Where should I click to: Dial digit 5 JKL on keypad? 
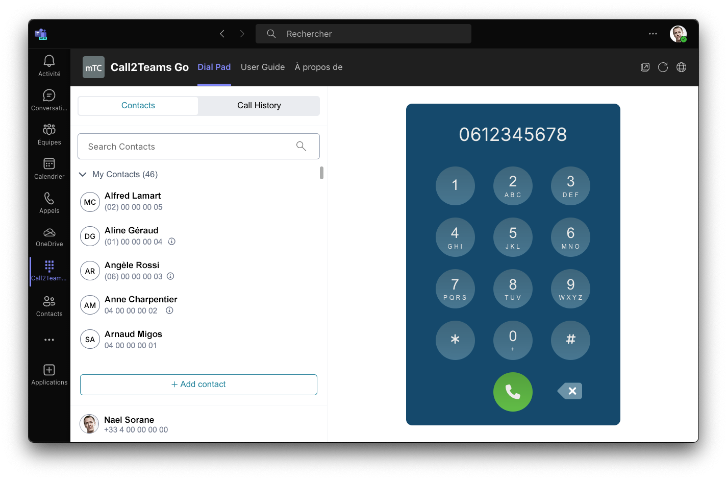[513, 237]
